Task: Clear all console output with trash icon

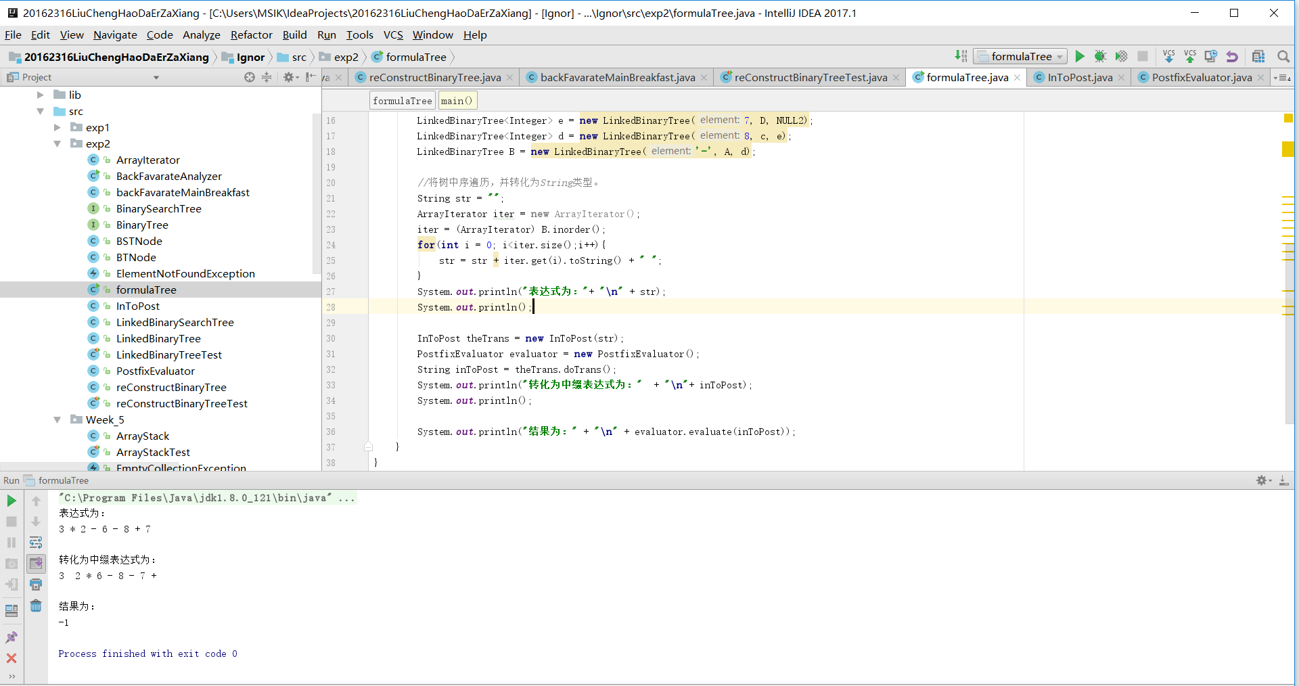Action: [x=36, y=605]
